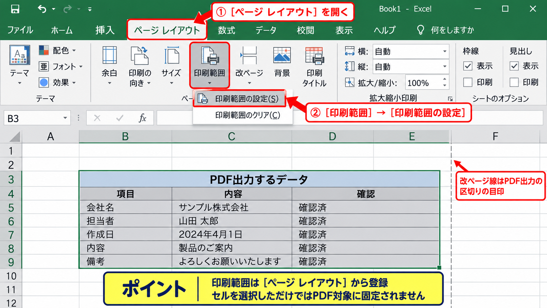The image size is (547, 308).
Task: Increase the 拡大/縮小 percentage spinner
Action: tap(445, 80)
